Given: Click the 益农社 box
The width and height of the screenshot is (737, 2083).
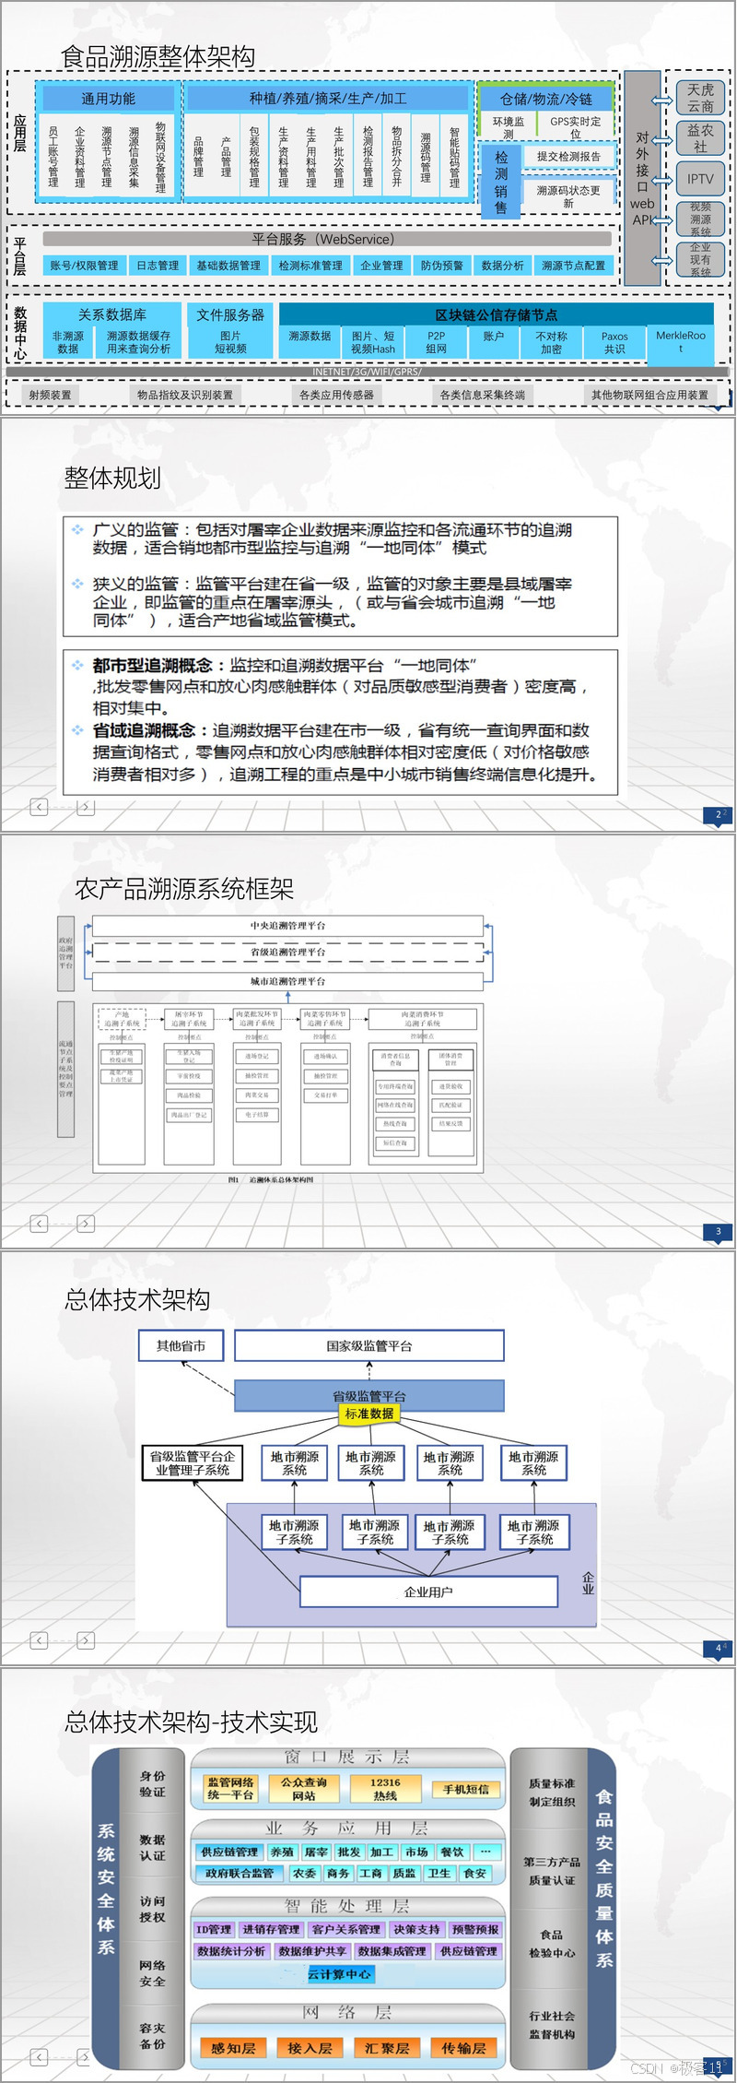Looking at the screenshot, I should (x=700, y=138).
